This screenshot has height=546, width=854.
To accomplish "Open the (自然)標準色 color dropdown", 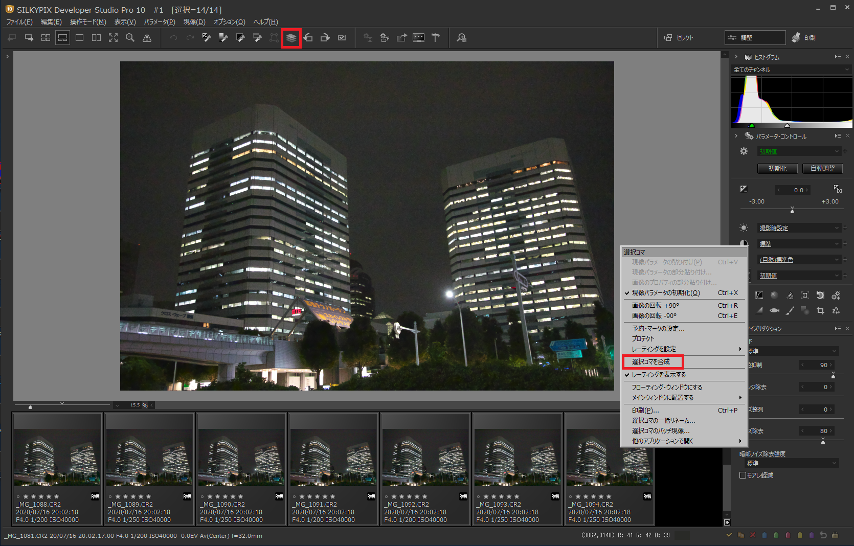I will pos(799,260).
